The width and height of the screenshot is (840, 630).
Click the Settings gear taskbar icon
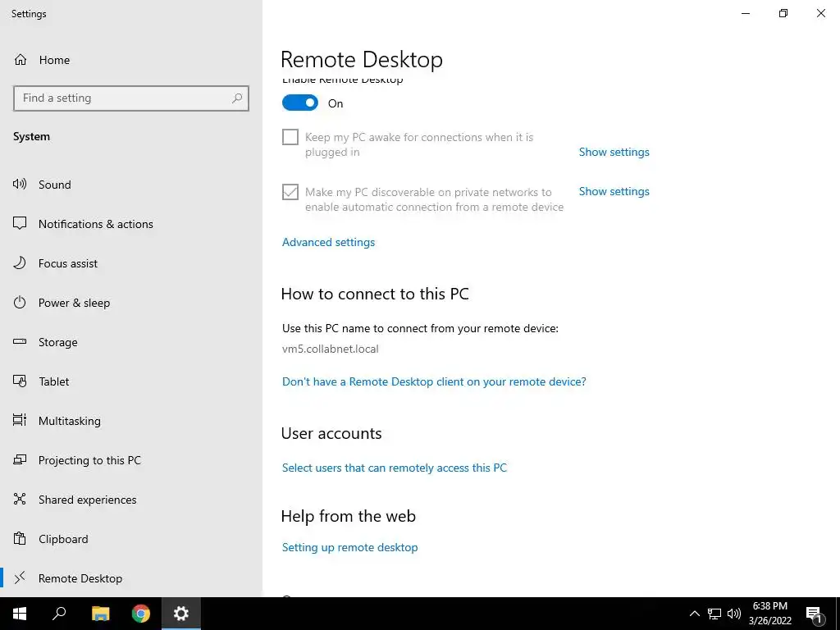[x=181, y=614]
